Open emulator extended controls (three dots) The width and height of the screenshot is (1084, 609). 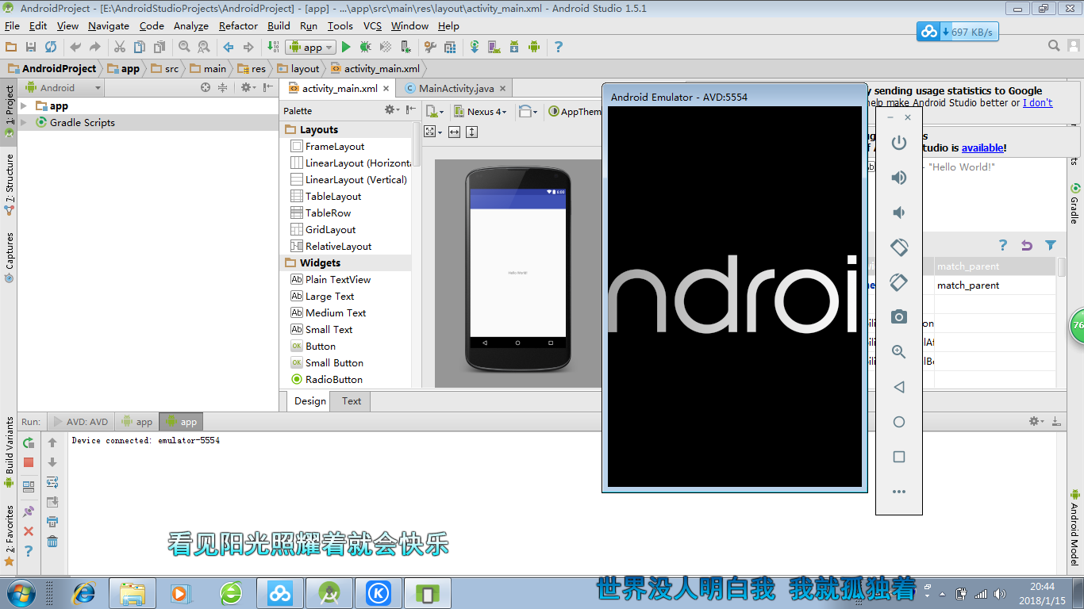899,492
